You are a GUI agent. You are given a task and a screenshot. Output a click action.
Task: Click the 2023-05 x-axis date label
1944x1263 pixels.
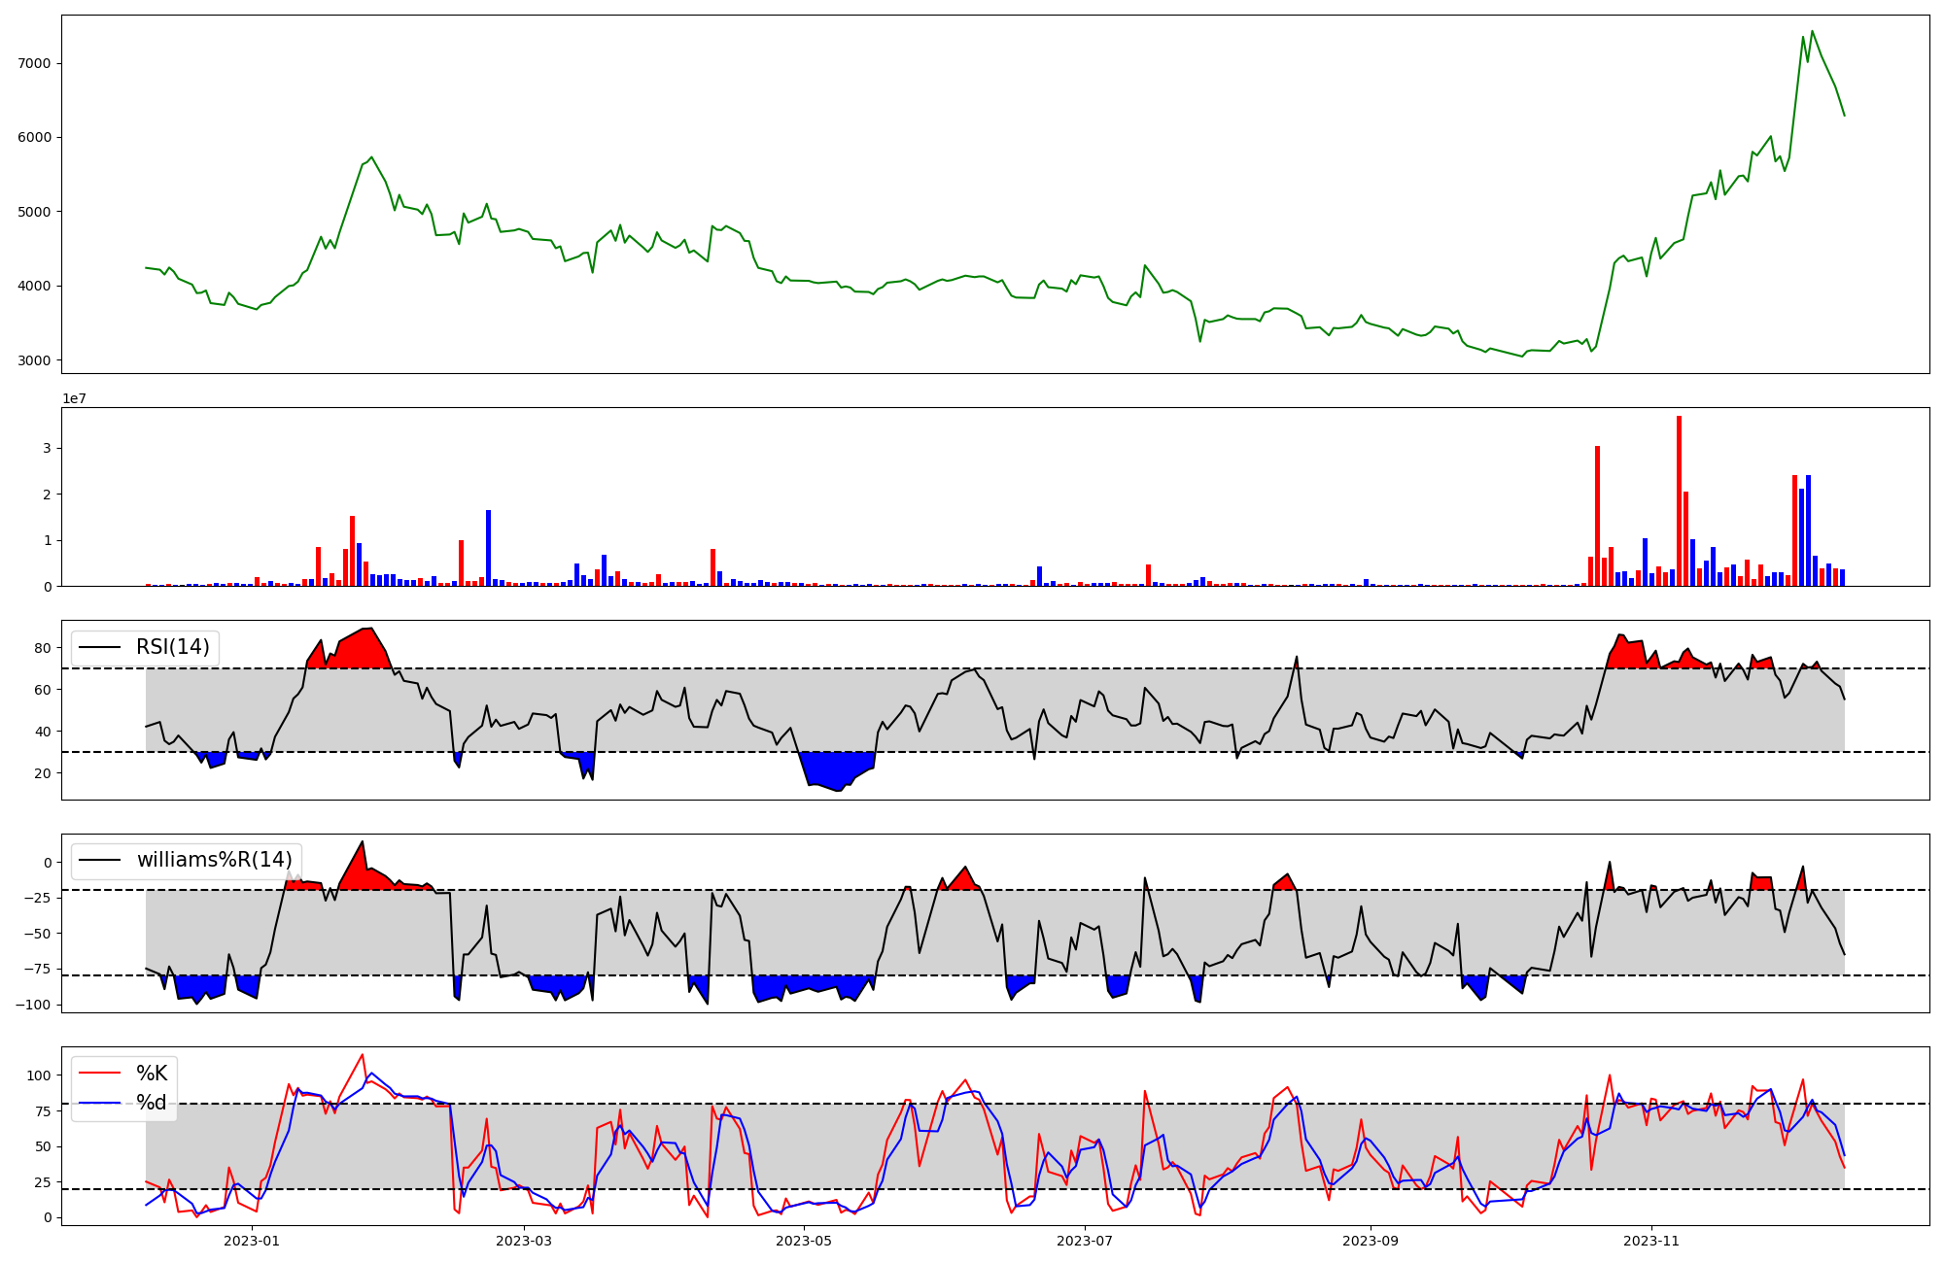[x=804, y=1241]
